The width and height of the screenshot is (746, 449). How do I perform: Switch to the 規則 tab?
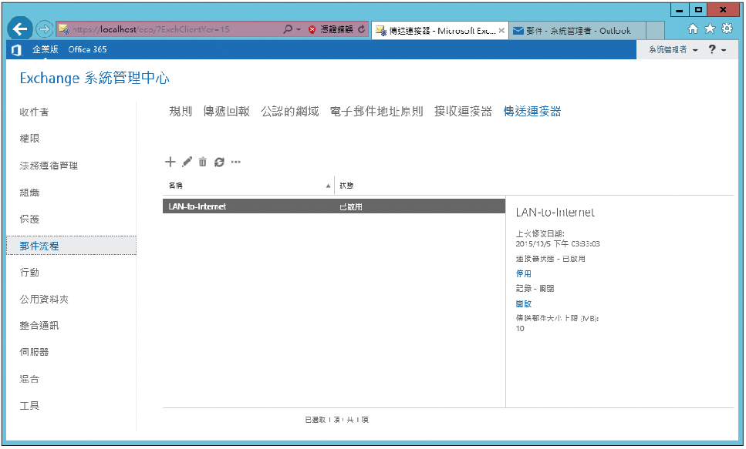(181, 112)
